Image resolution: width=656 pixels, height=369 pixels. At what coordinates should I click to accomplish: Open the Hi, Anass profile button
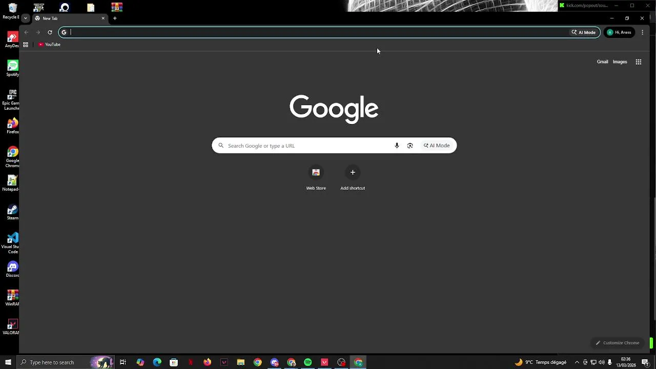[x=620, y=32]
